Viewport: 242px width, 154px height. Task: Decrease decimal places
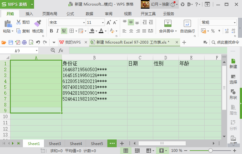(x=233, y=31)
